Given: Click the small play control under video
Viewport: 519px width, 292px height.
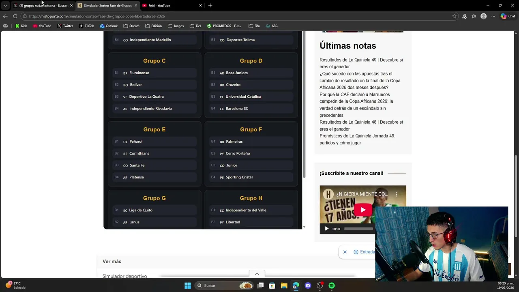Looking at the screenshot, I should [327, 229].
